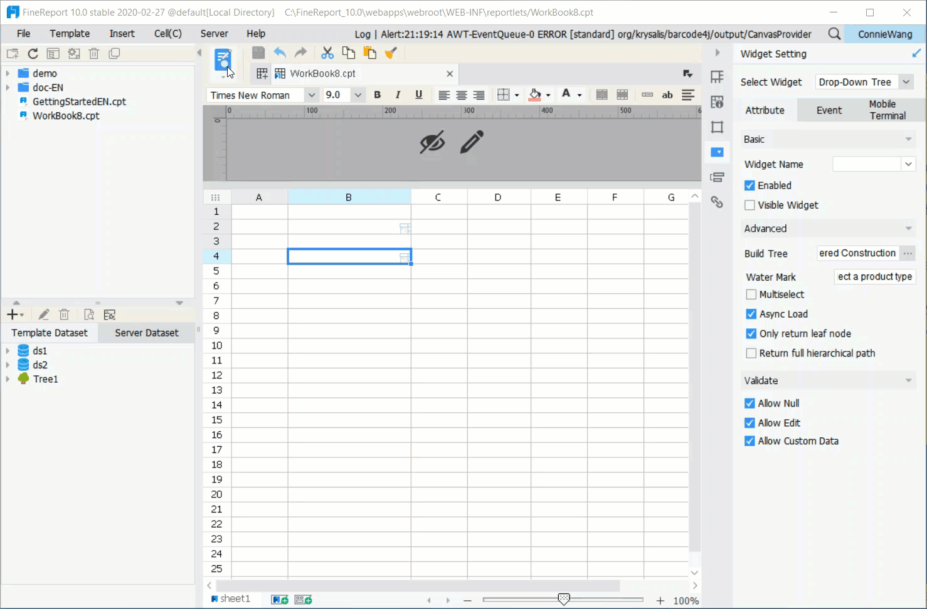Select the Cut tool in toolbar

[327, 53]
